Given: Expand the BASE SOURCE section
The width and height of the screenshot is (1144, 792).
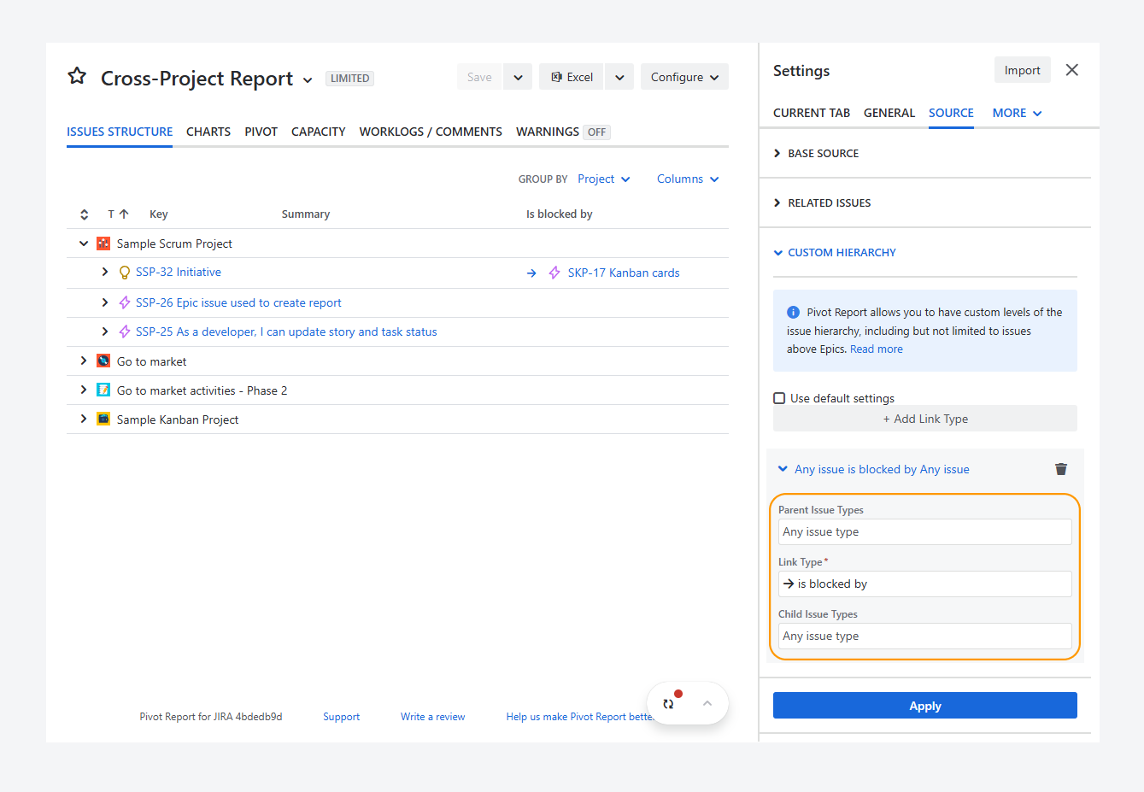Looking at the screenshot, I should 816,154.
